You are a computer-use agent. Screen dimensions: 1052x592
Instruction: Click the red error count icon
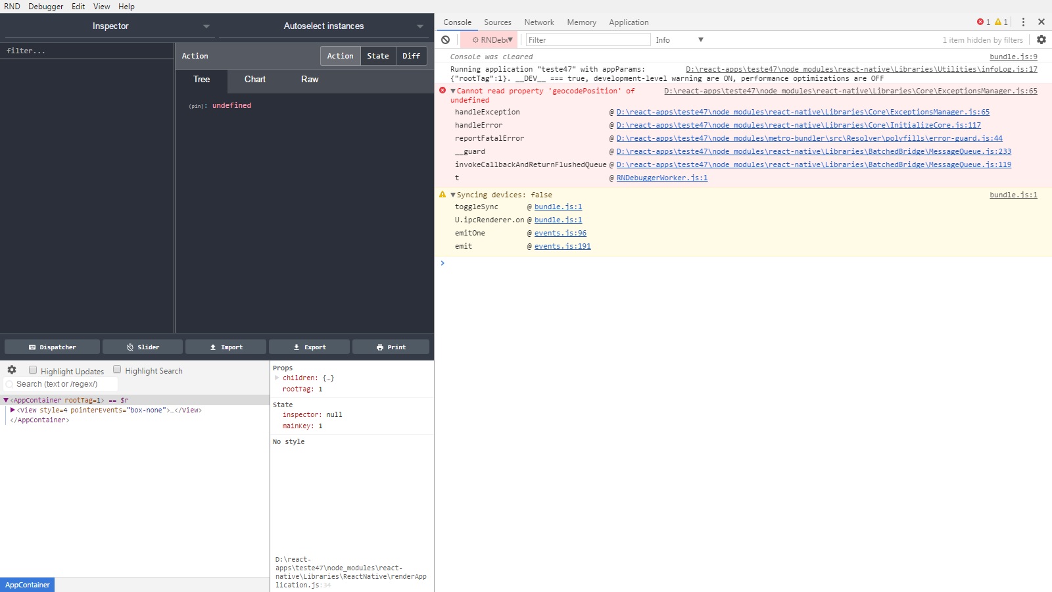coord(980,22)
